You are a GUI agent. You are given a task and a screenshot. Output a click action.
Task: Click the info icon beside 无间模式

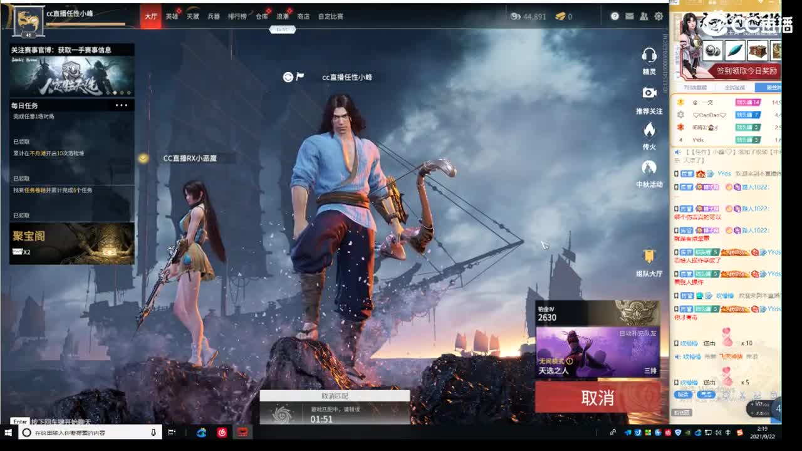(x=570, y=361)
